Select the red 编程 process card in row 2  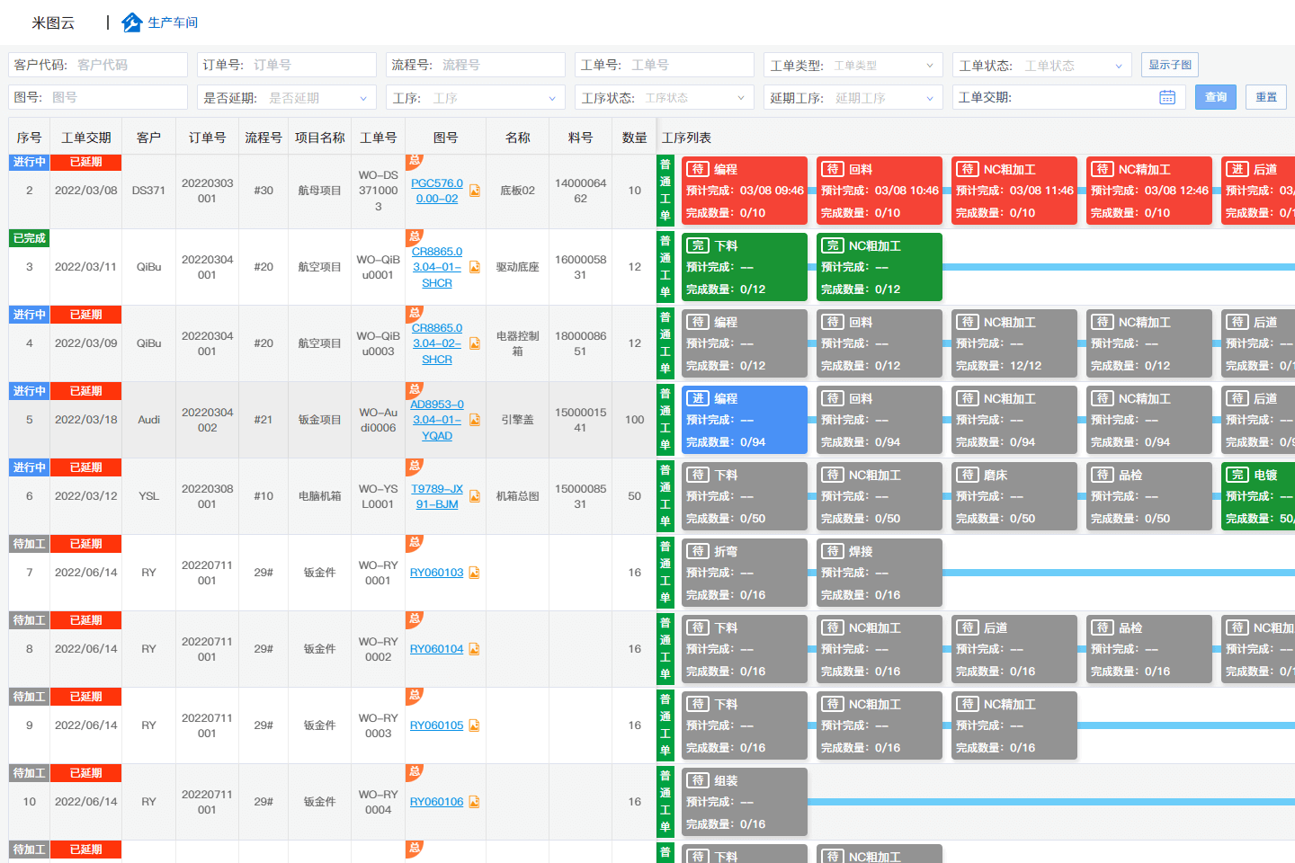pyautogui.click(x=745, y=191)
